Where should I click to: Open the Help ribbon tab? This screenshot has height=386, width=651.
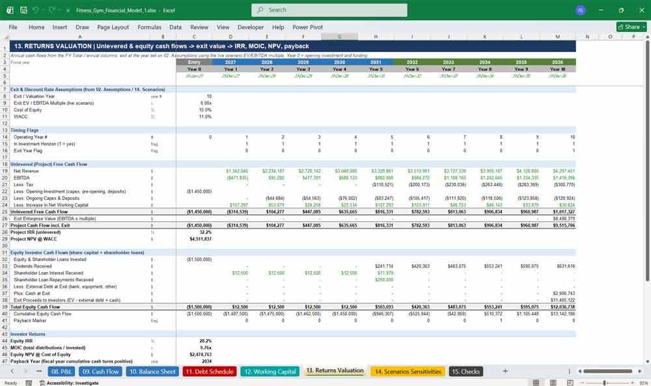278,27
